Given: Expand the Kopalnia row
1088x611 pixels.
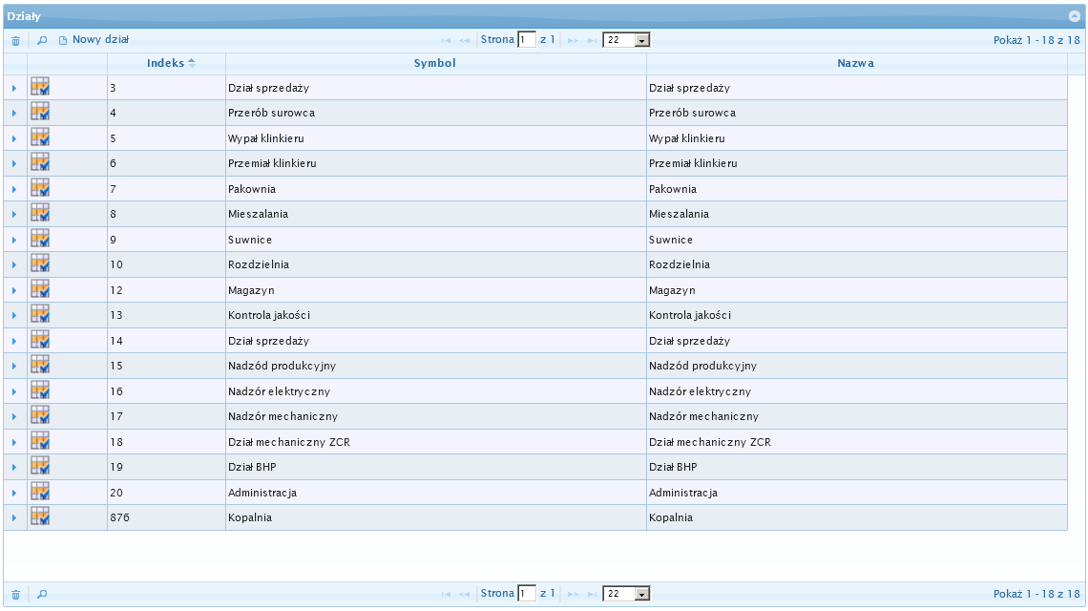Looking at the screenshot, I should click(x=14, y=518).
